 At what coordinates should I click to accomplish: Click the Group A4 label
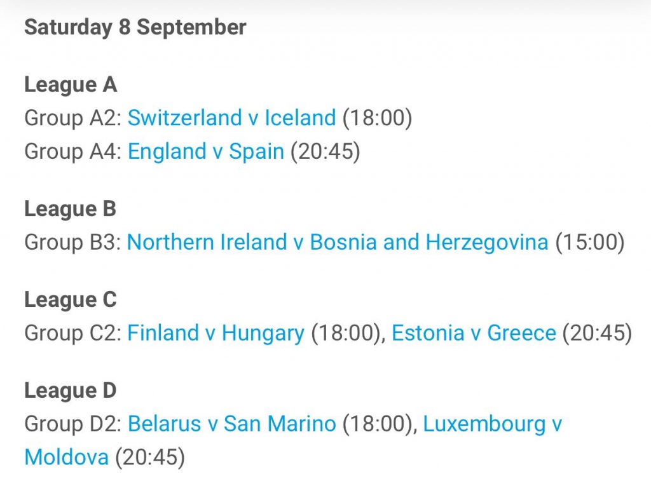[72, 151]
